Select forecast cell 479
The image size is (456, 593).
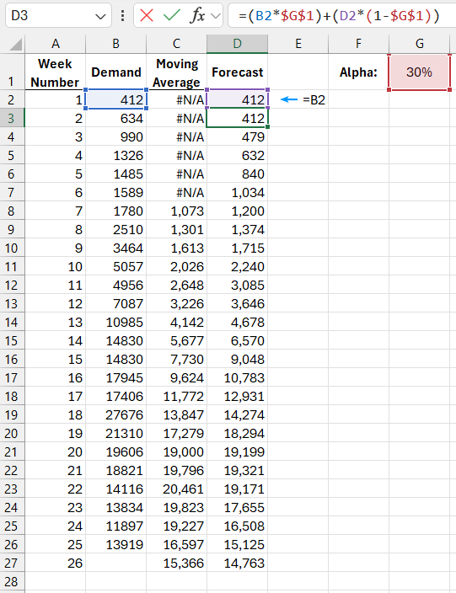(237, 137)
